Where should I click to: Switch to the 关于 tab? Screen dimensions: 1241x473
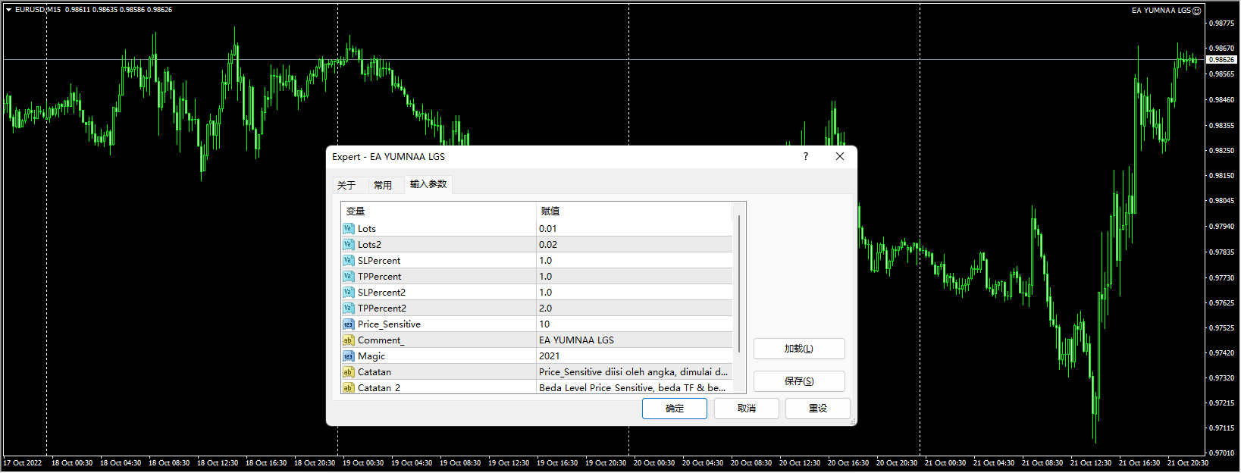(346, 185)
